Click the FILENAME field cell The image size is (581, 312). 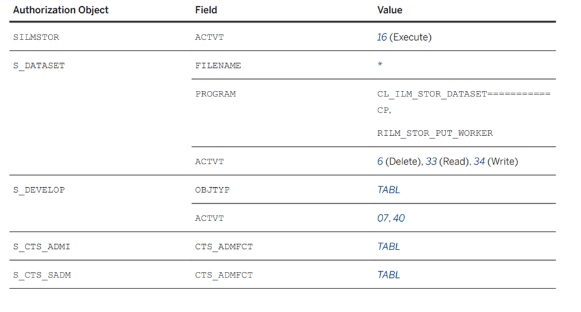tap(218, 65)
